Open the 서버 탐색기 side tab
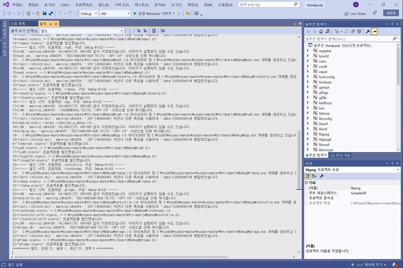The height and width of the screenshot is (268, 403). (x=4, y=30)
